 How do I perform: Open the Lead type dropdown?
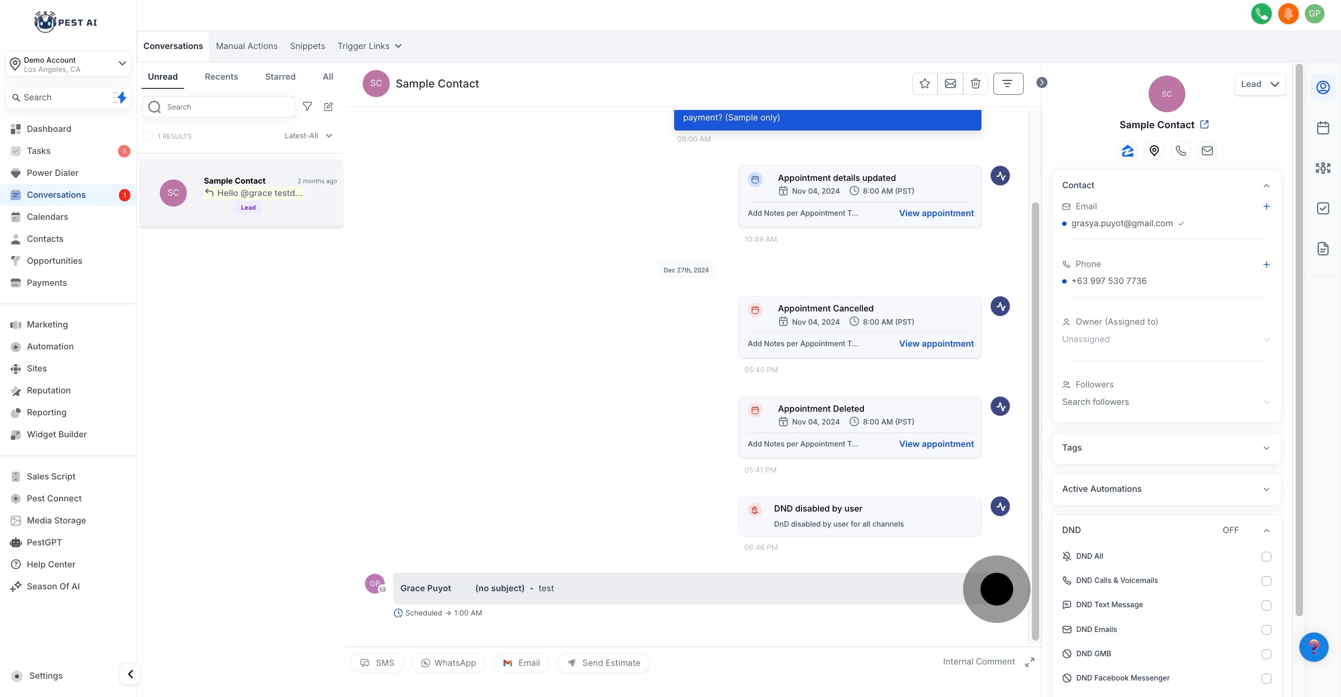pos(1259,84)
